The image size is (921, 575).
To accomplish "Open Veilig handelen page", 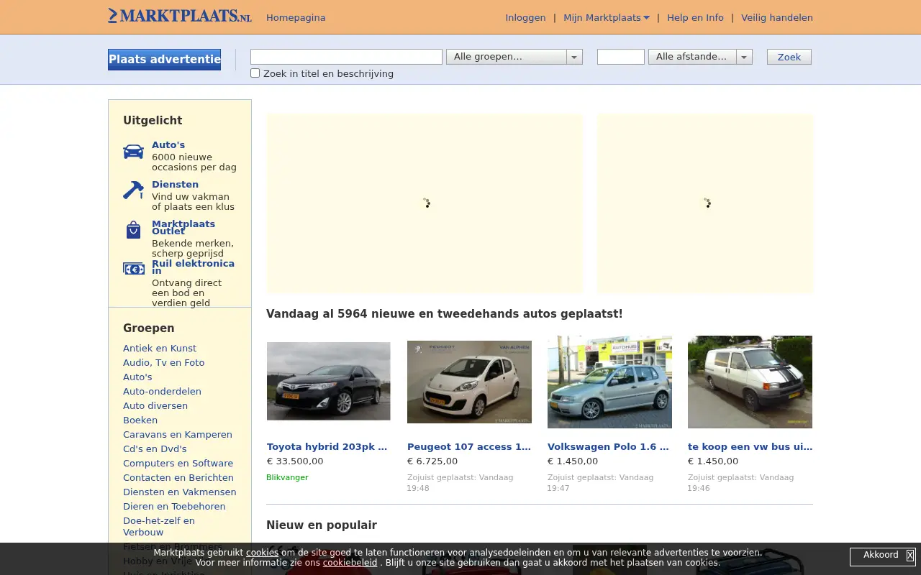I will [x=777, y=17].
